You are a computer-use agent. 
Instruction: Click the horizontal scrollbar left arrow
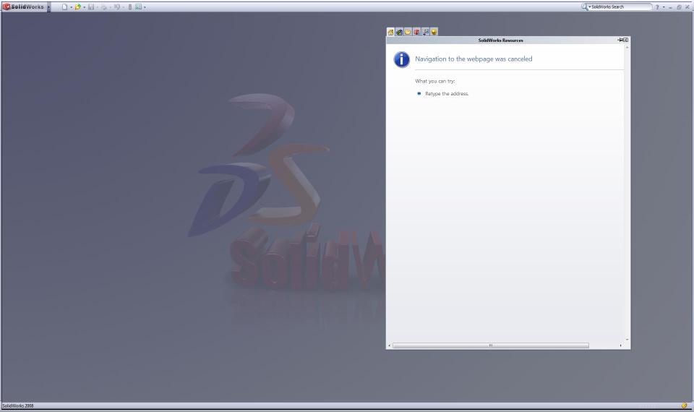389,346
